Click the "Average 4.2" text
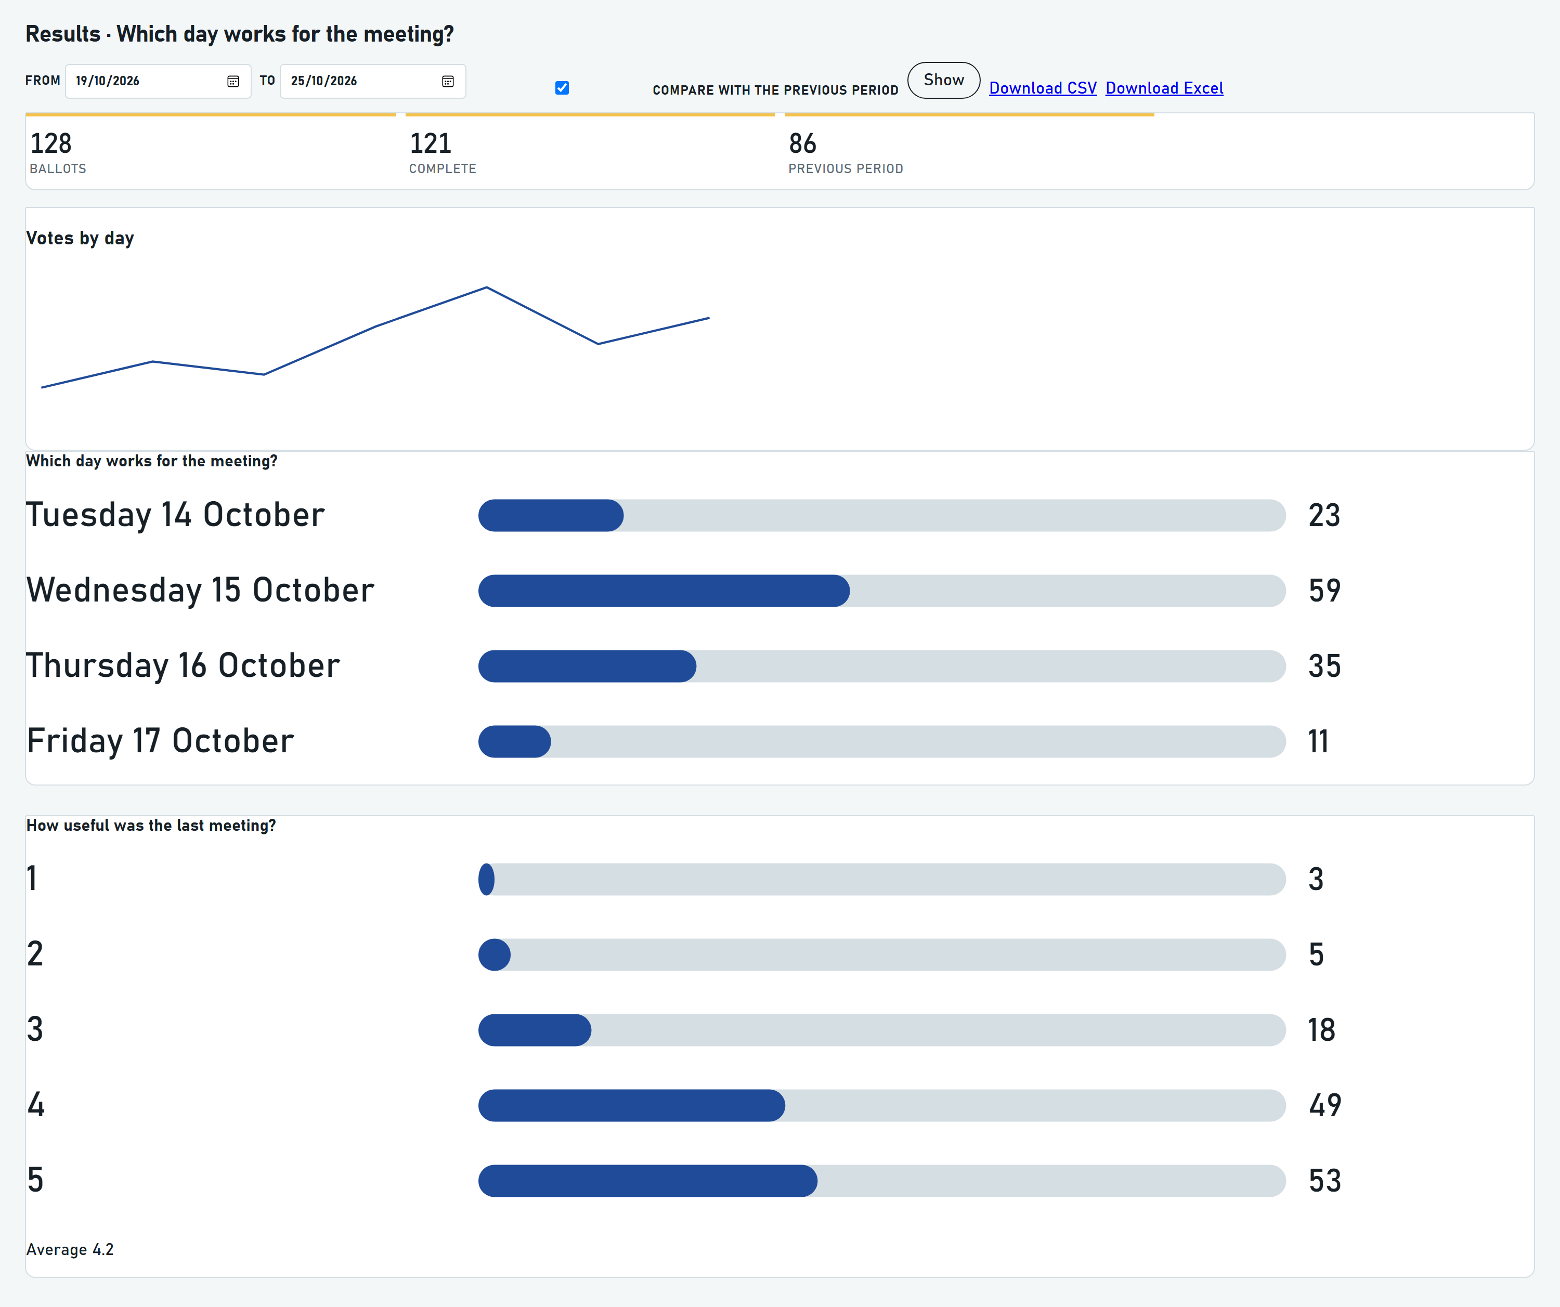The image size is (1560, 1307). pos(70,1250)
